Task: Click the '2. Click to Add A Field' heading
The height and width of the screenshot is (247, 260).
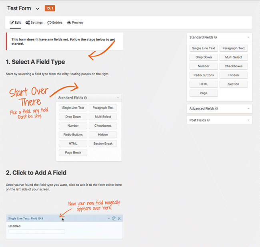Action: coord(36,173)
